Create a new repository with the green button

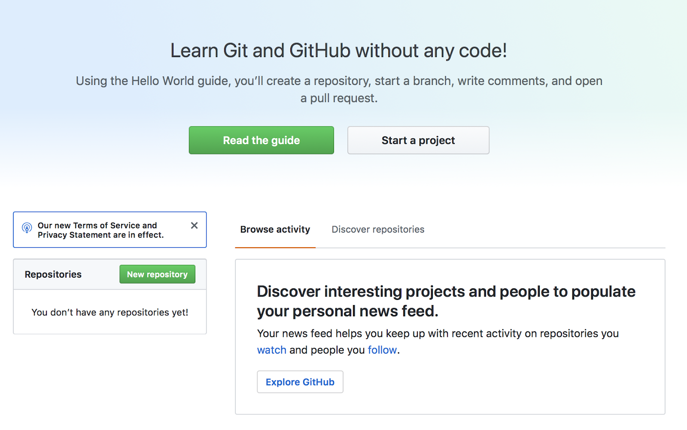(157, 274)
